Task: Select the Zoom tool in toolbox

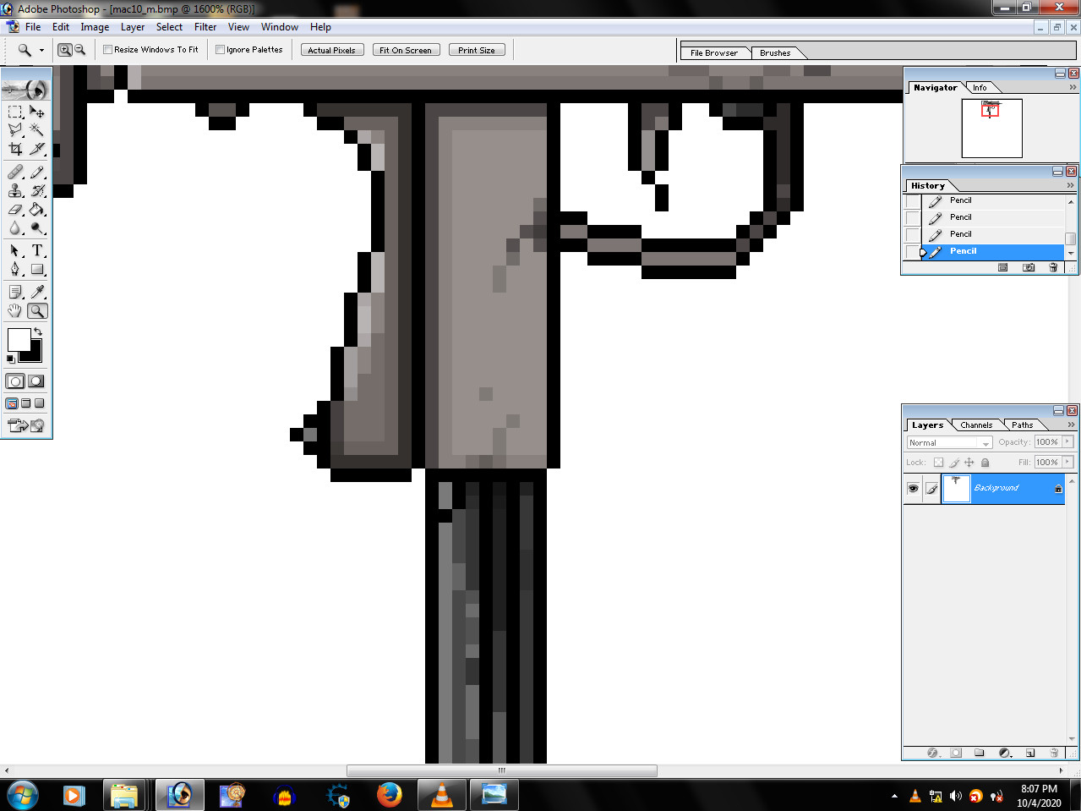Action: point(37,310)
